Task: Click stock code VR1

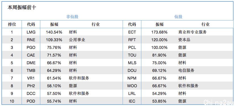Action: click(31, 78)
